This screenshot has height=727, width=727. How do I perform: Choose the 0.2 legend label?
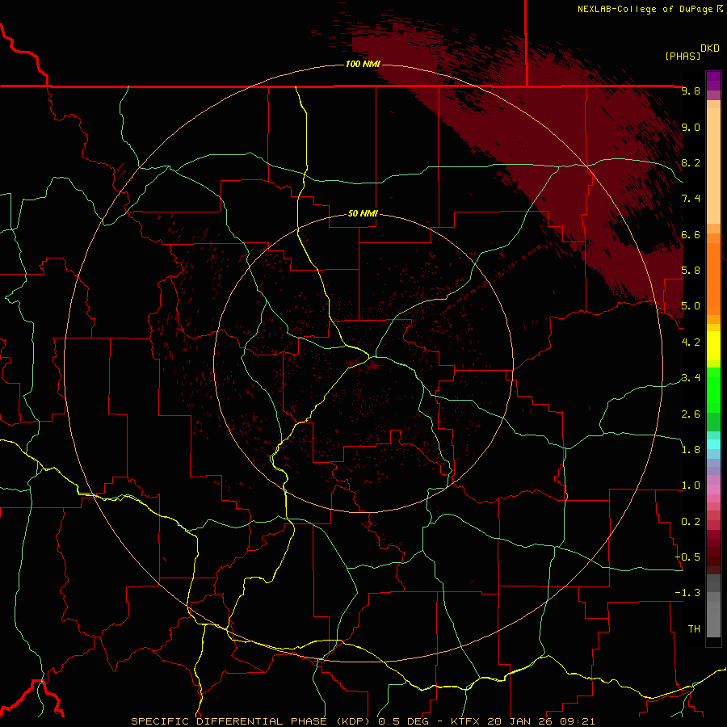pyautogui.click(x=691, y=521)
